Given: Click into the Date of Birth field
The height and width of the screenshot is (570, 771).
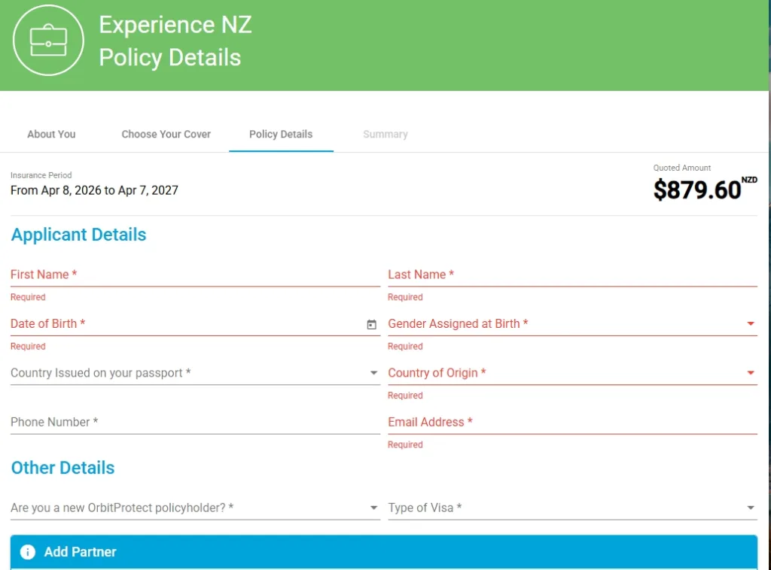Looking at the screenshot, I should coord(181,324).
